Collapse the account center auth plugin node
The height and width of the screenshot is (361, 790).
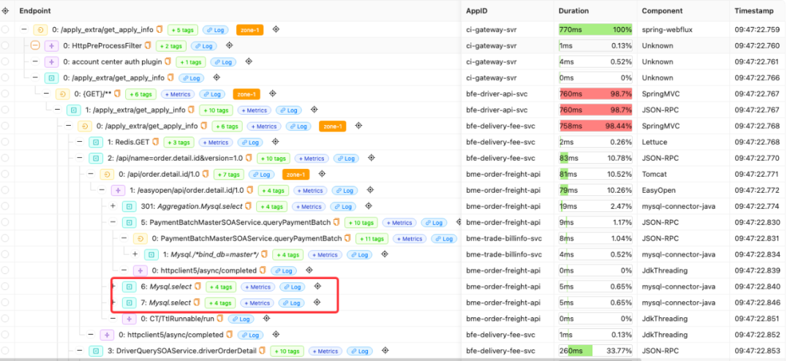point(35,61)
